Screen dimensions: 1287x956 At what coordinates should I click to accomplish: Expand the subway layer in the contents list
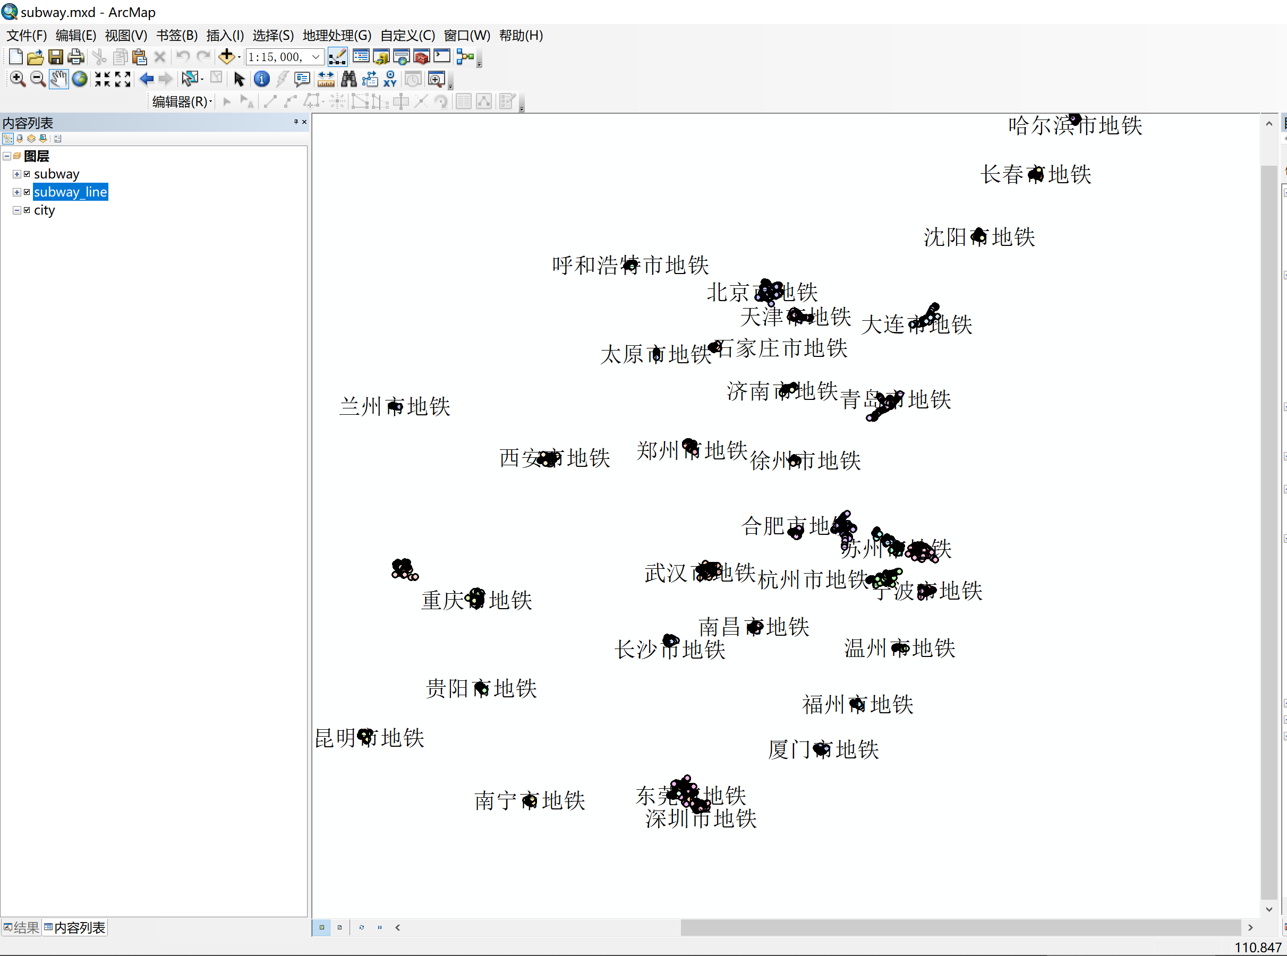point(17,174)
